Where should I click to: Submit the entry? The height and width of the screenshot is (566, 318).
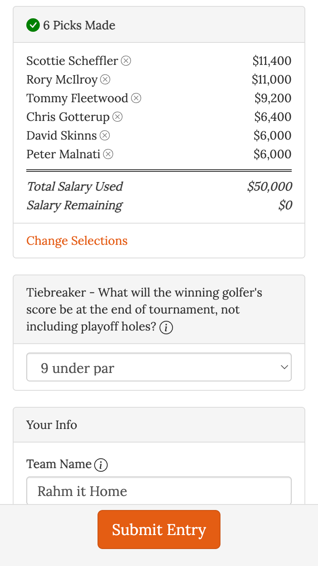pos(159,530)
